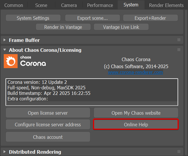
Task: Click the Frame Buffer rollout title
Action: (x=24, y=40)
